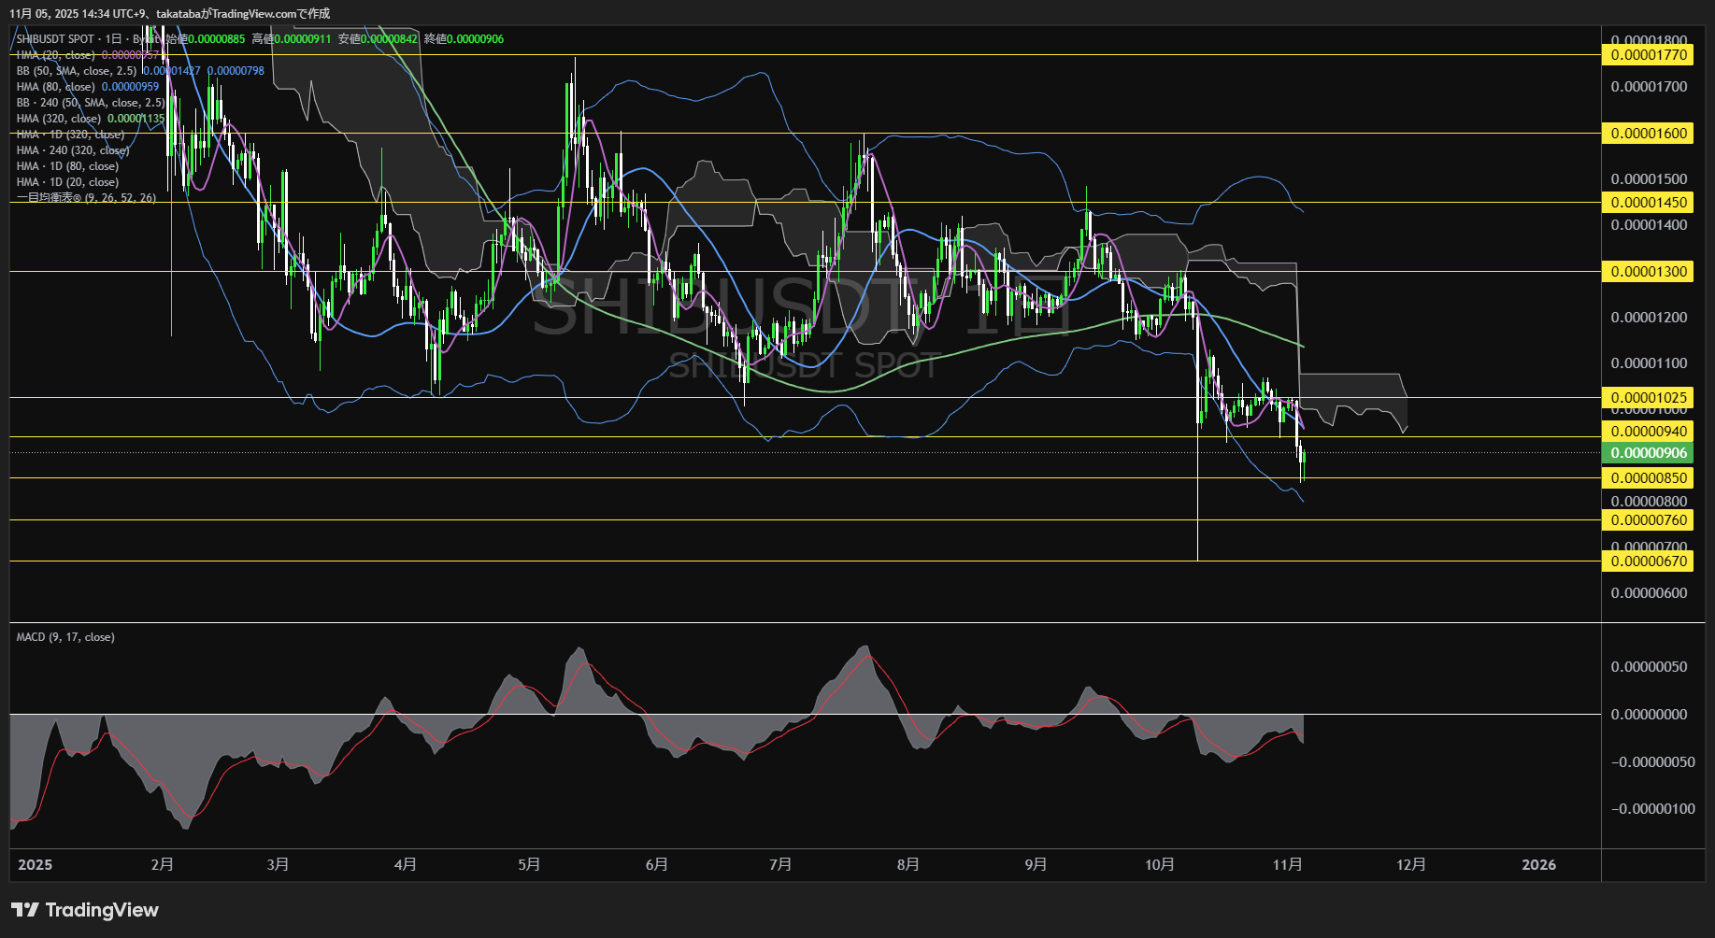This screenshot has height=938, width=1715.
Task: Click the HMA (320, close) indicator label
Action: [x=59, y=119]
